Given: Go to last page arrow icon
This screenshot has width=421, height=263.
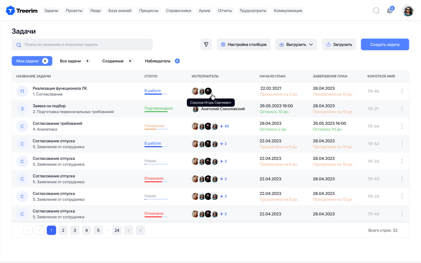Looking at the screenshot, I should click(x=140, y=230).
